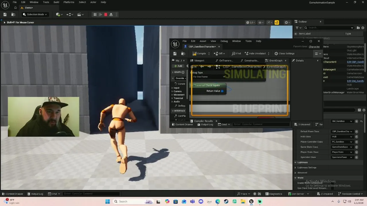Open the Edit CBP_Sandbox link in Outliner
This screenshot has height=206, width=367.
(x=355, y=62)
